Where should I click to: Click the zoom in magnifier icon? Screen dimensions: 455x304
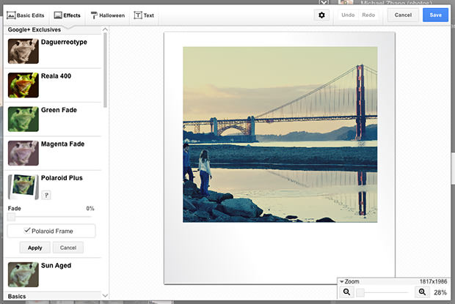422,292
